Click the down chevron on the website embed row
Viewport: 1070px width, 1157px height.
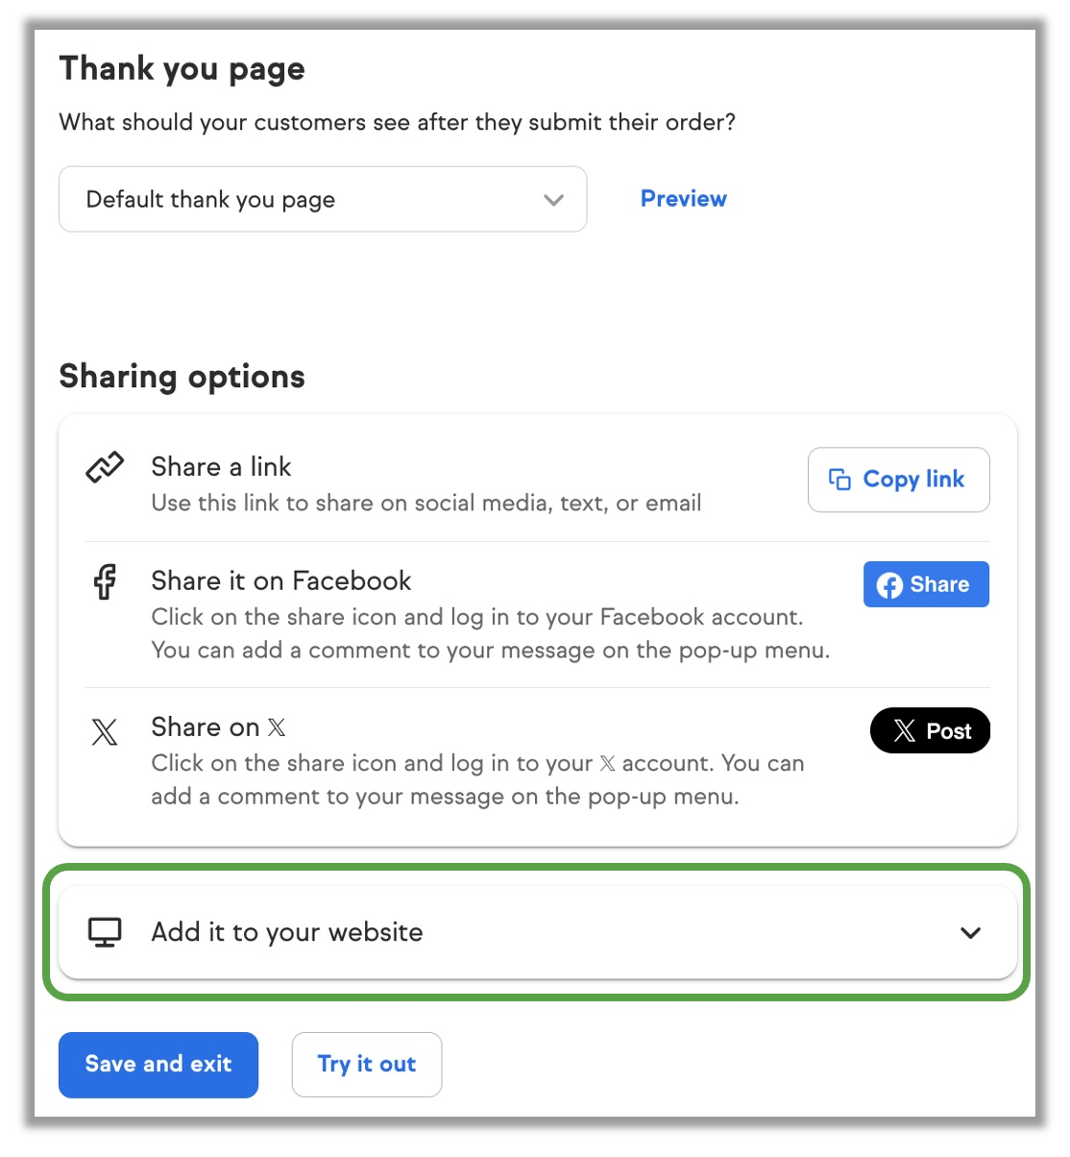click(x=970, y=933)
